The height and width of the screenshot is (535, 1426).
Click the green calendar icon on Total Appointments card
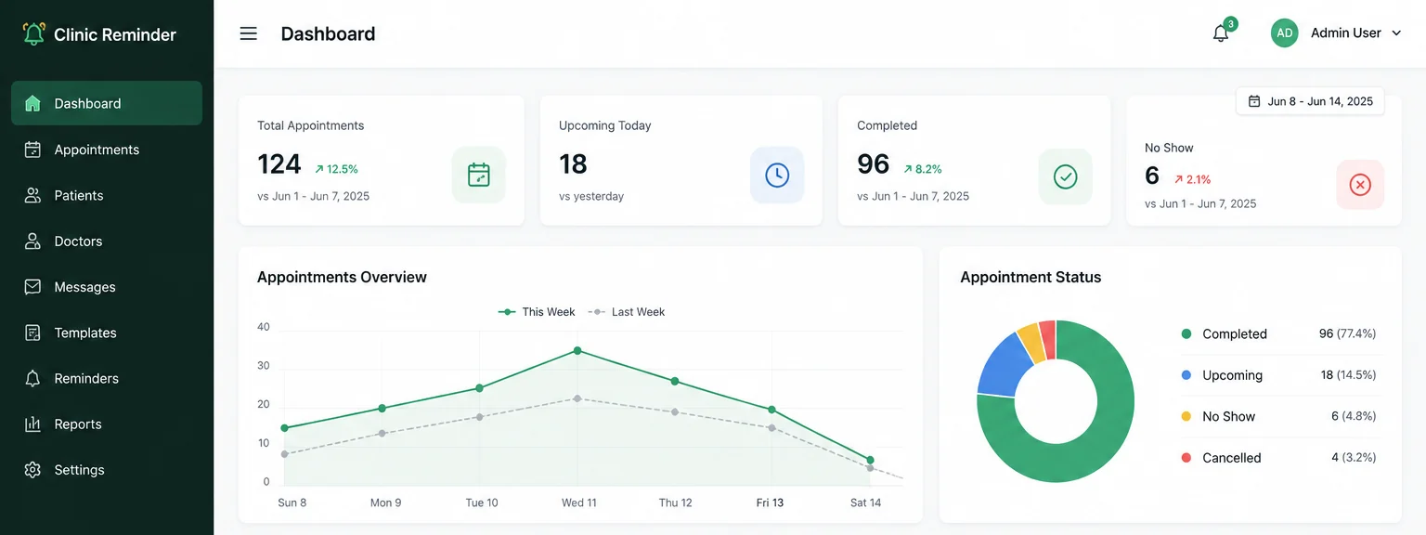[x=479, y=175]
